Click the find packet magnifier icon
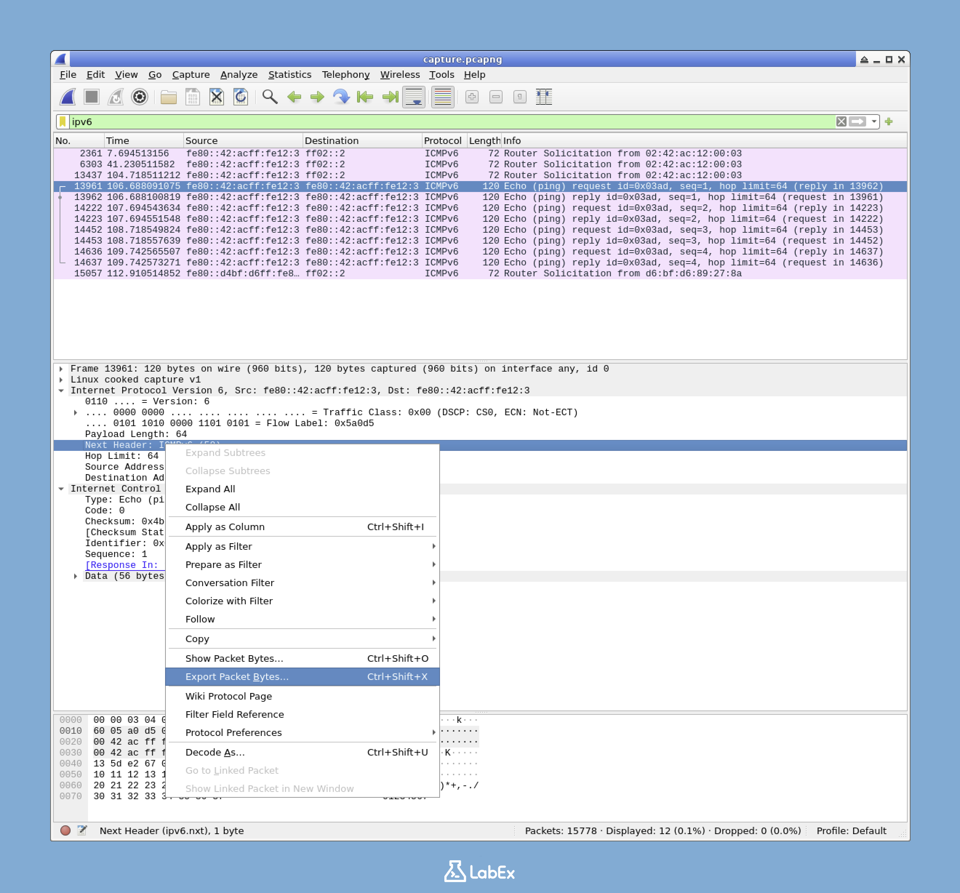The height and width of the screenshot is (893, 960). click(270, 97)
